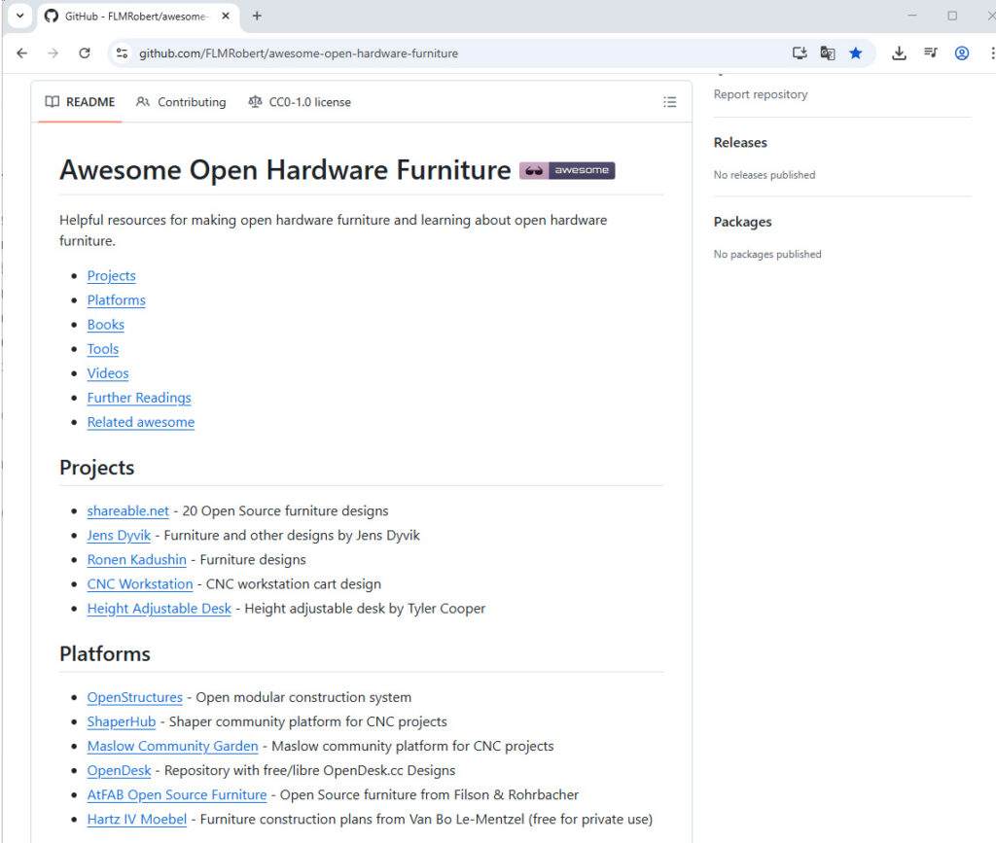Open the README outline icon
The image size is (996, 843).
pyautogui.click(x=669, y=102)
